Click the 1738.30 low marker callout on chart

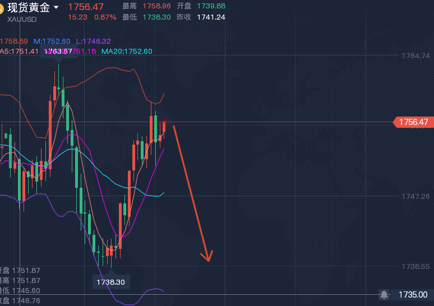110,282
